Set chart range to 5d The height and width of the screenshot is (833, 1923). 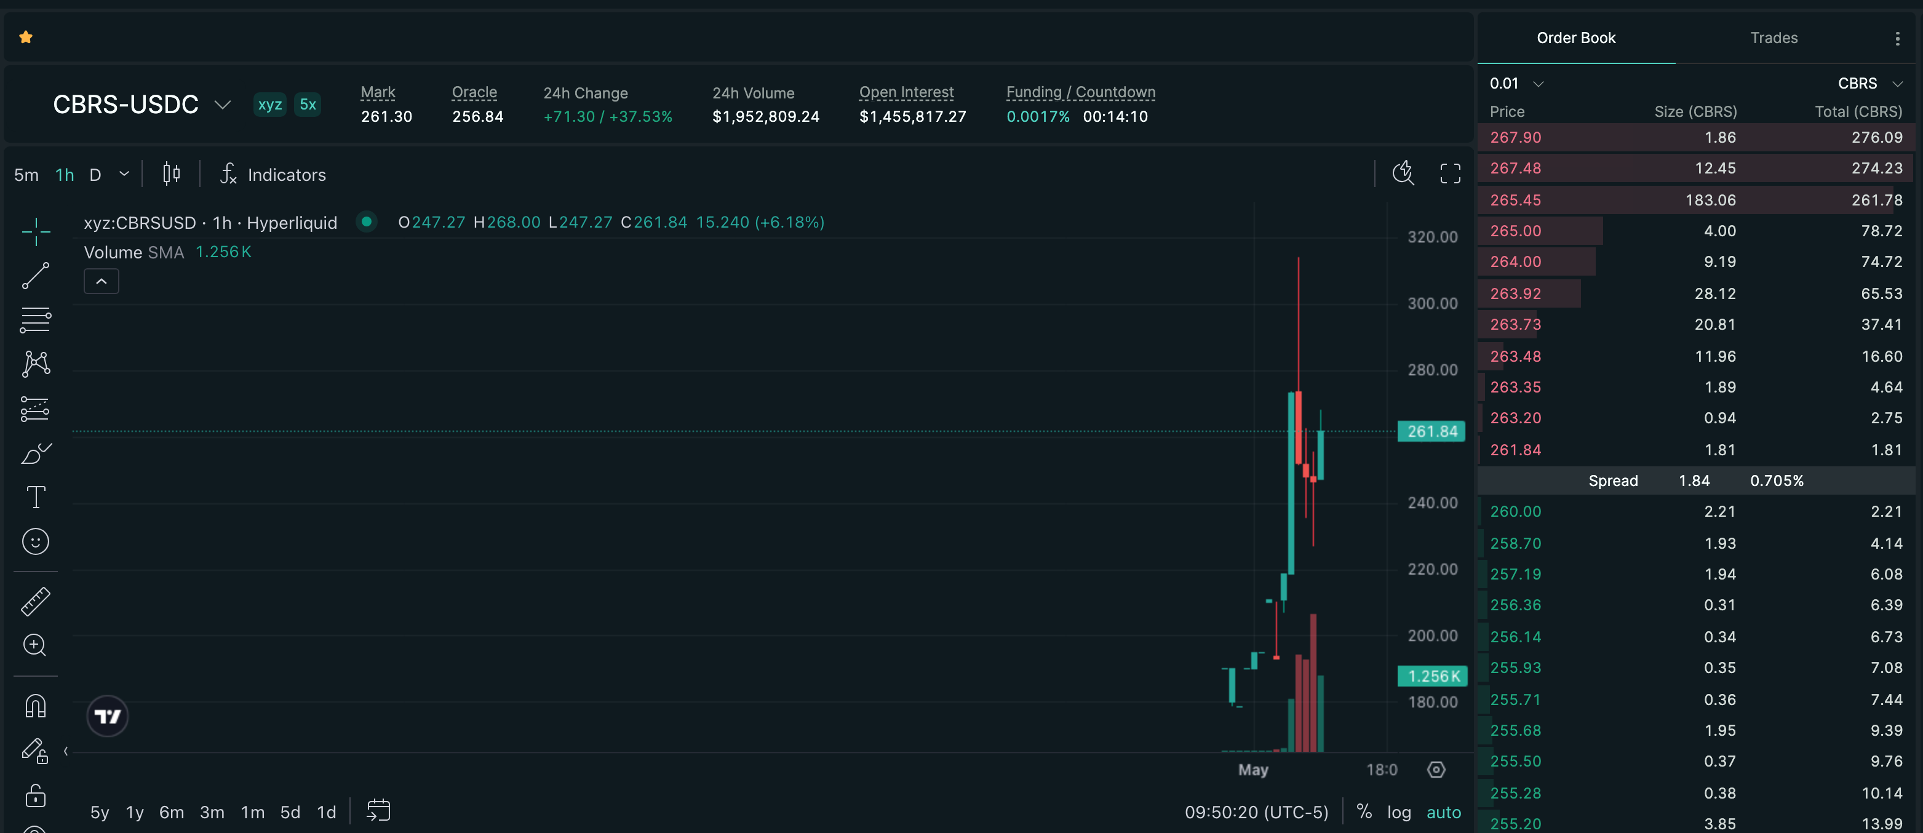(290, 812)
